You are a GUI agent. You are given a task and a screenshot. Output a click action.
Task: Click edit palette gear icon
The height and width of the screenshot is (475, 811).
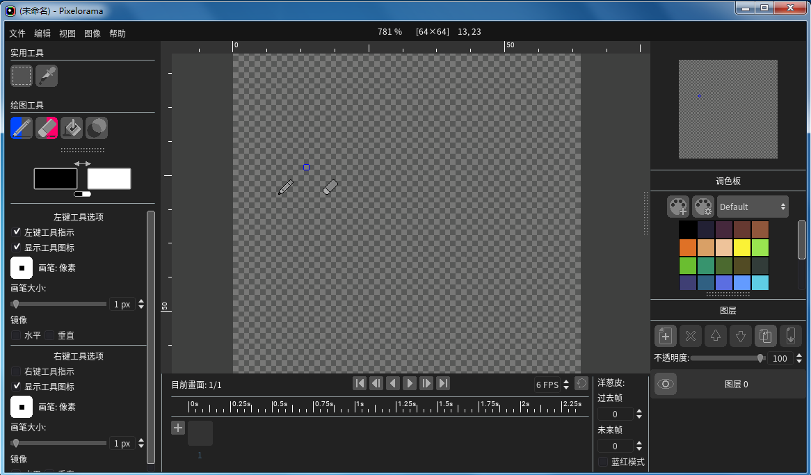pyautogui.click(x=703, y=207)
